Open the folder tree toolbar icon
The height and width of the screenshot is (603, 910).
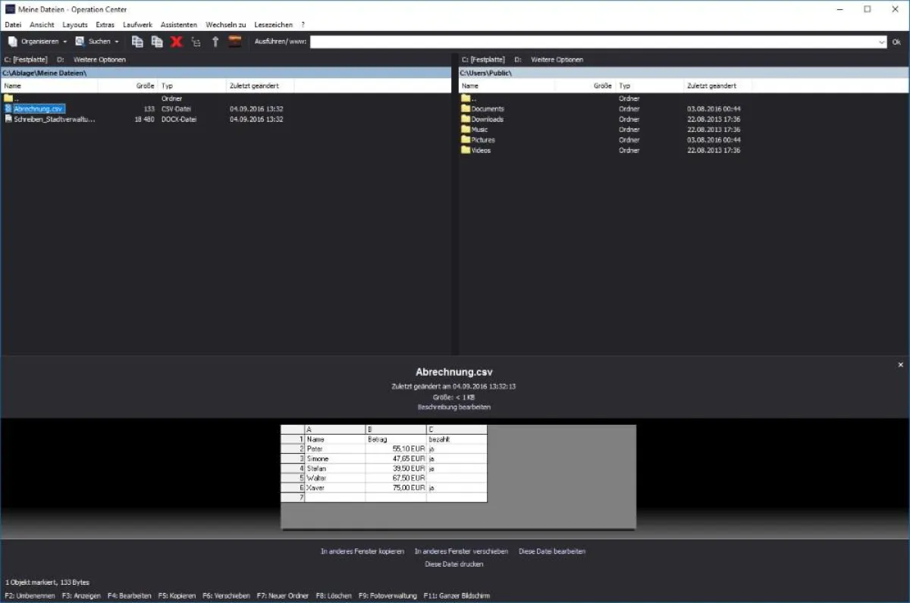pos(195,42)
